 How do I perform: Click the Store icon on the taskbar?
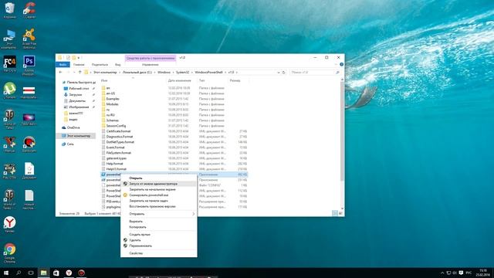coord(56,273)
